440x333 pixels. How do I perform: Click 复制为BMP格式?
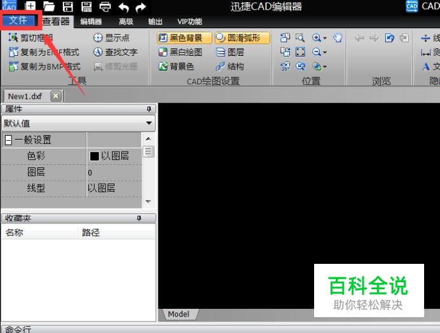click(45, 67)
